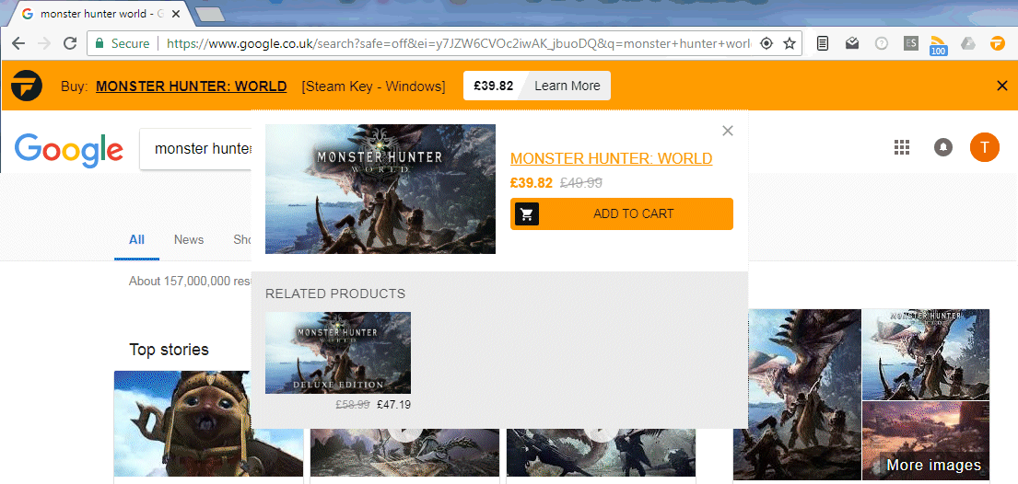Bookmark page with the star icon
1018x484 pixels.
click(790, 43)
